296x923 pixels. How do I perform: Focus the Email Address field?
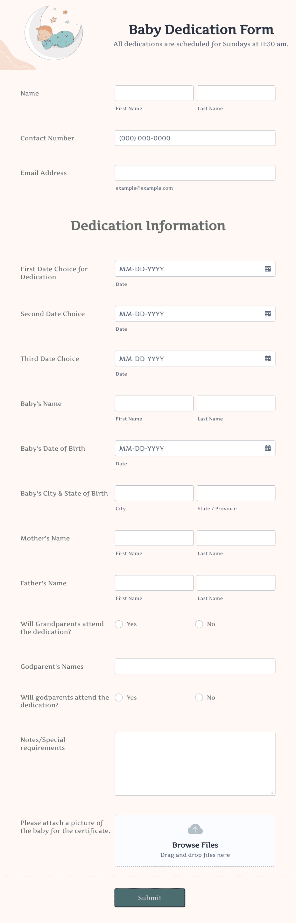click(x=194, y=172)
